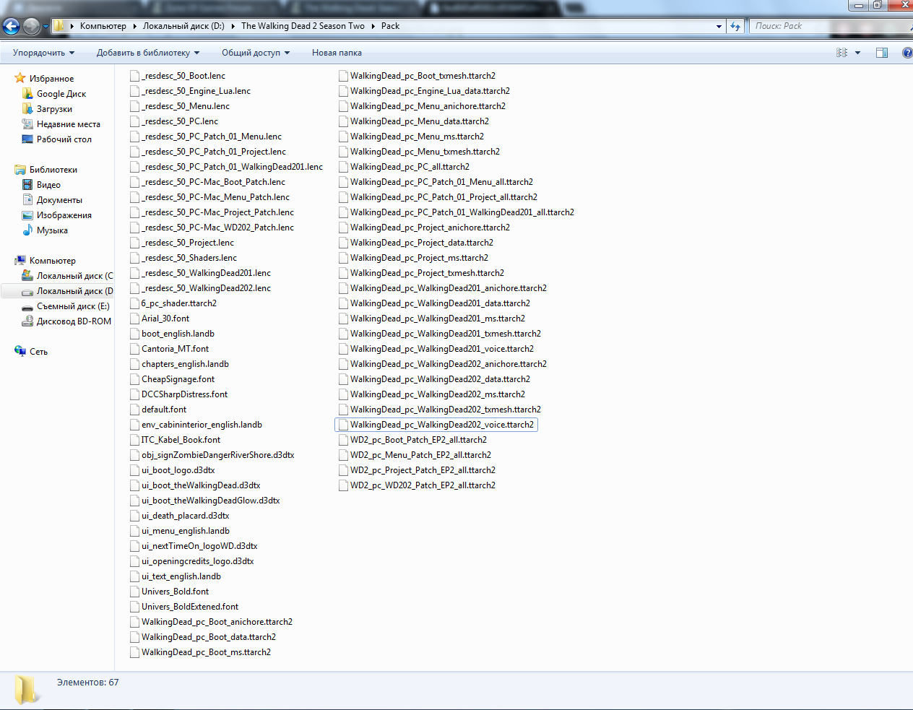Open the Добавить в библиотеку dropdown
The image size is (913, 710).
[148, 53]
